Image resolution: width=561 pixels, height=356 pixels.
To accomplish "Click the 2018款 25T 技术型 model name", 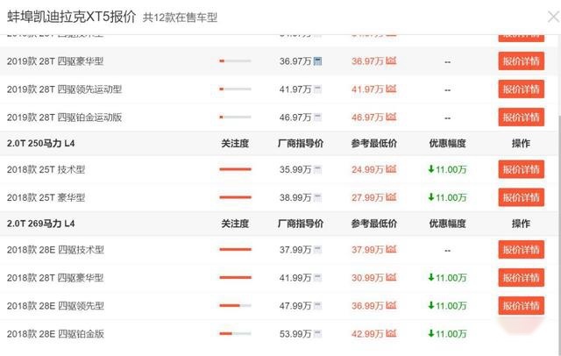I will coord(46,169).
